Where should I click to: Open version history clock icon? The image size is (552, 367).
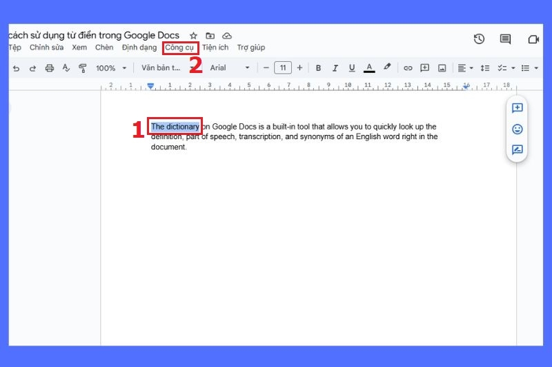click(479, 39)
